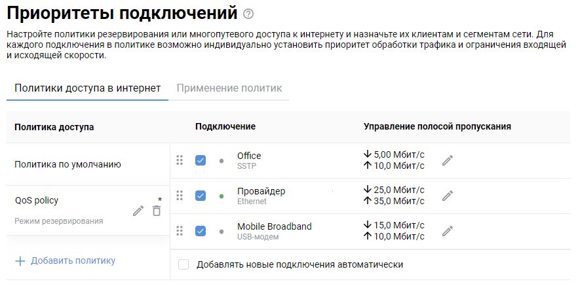This screenshot has width=578, height=284.
Task: Enable Добавлять новые подключения автоматически checkbox
Action: 183,265
